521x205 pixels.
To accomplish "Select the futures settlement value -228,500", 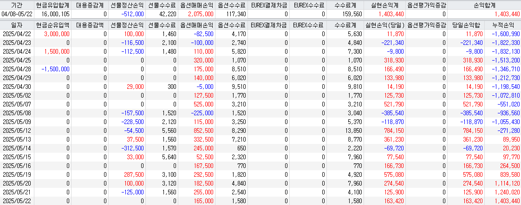I will point(133,122).
